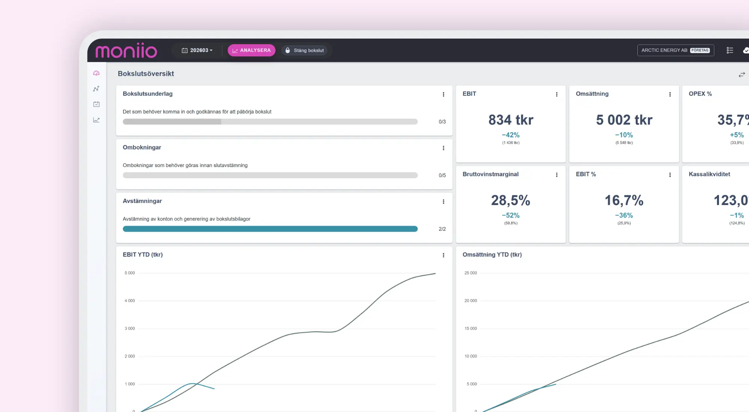Open the Bruttovinstmarginal card menu
This screenshot has height=412, width=749.
(x=557, y=175)
